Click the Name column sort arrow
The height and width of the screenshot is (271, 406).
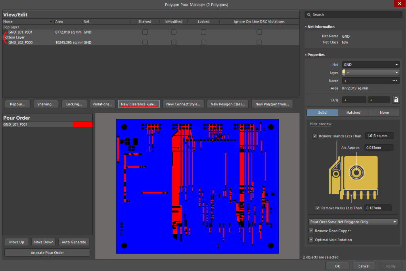pyautogui.click(x=51, y=21)
